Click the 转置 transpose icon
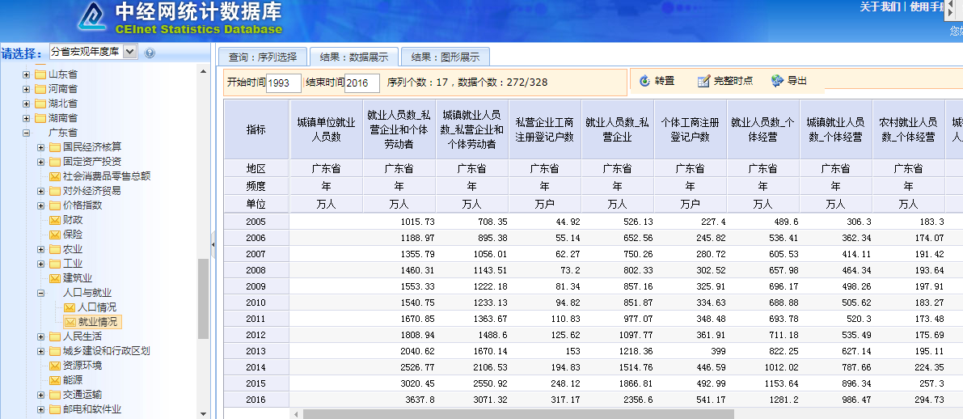The image size is (963, 419). click(x=644, y=80)
